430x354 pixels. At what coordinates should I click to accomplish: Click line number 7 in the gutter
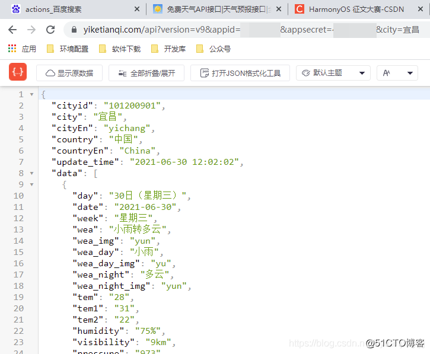(x=21, y=162)
